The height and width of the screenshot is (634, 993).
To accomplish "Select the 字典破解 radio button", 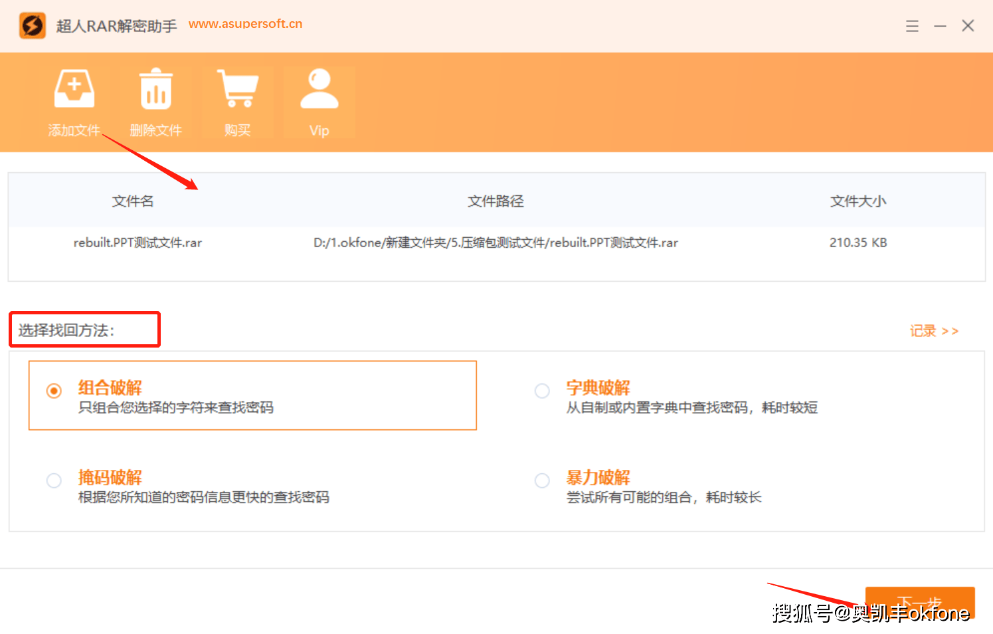I will point(542,391).
